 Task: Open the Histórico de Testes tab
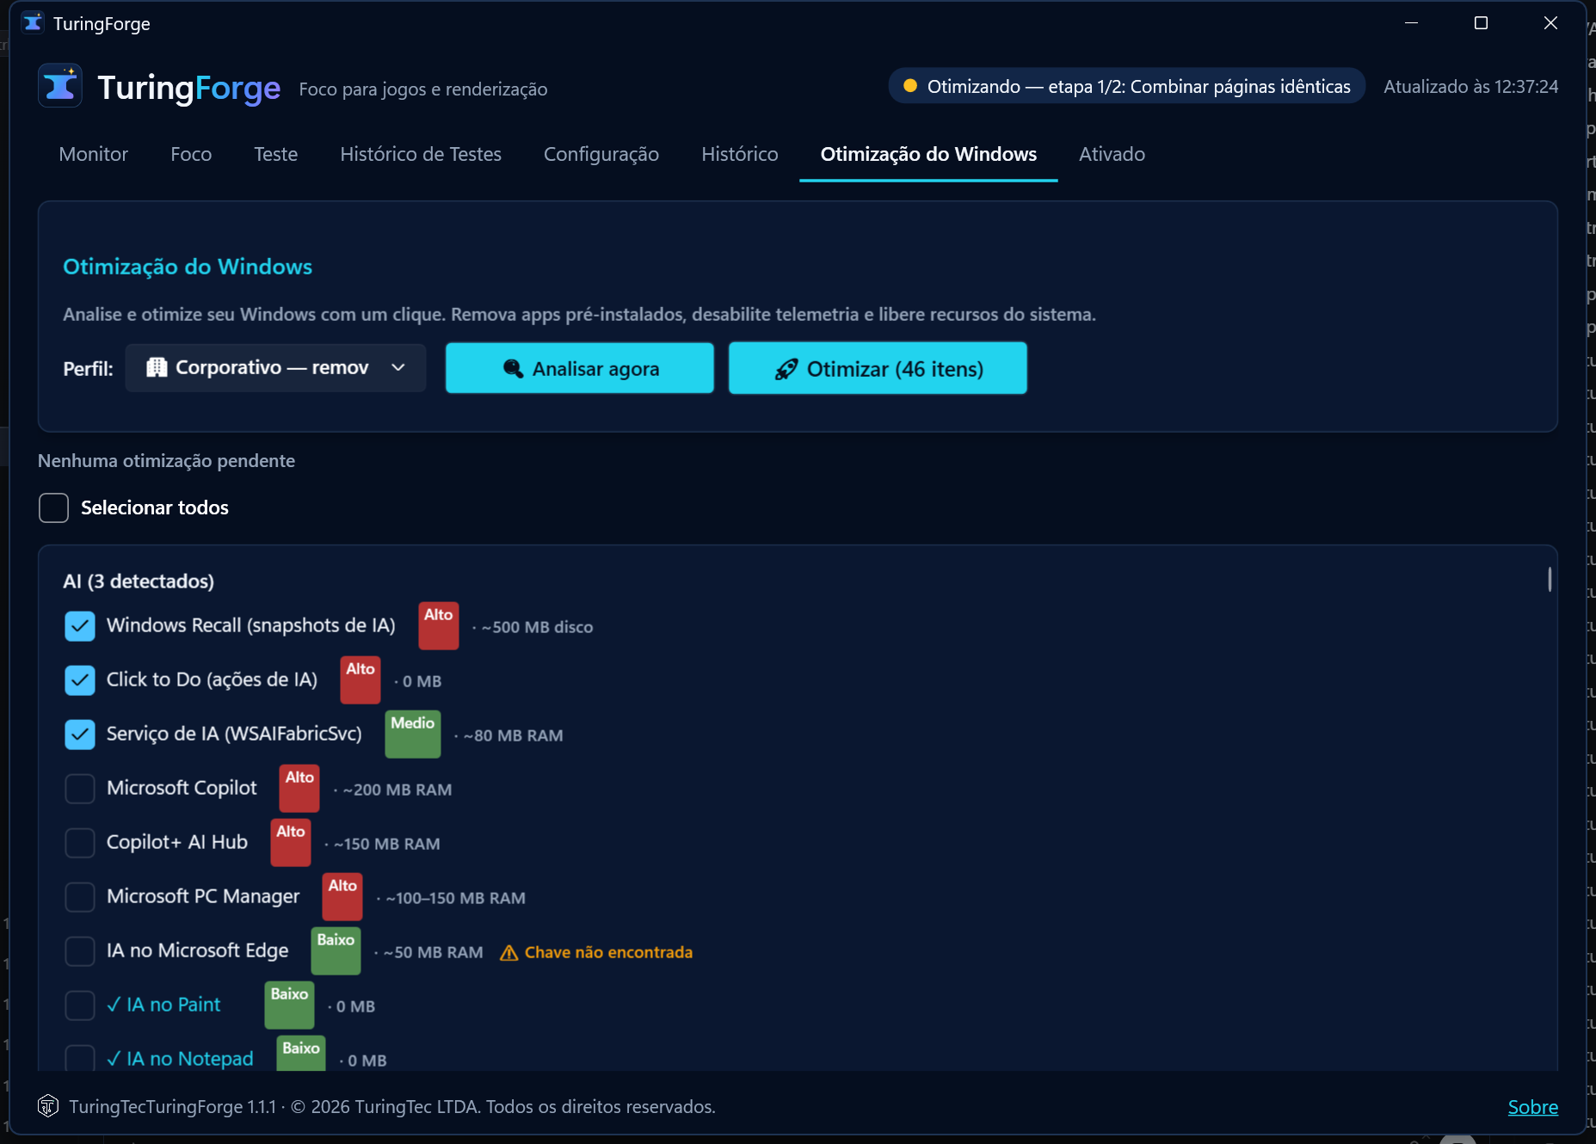pos(421,154)
